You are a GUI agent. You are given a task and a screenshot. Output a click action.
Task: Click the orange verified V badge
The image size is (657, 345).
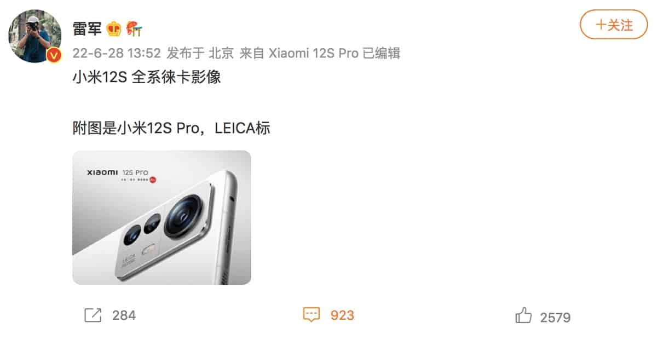point(54,55)
